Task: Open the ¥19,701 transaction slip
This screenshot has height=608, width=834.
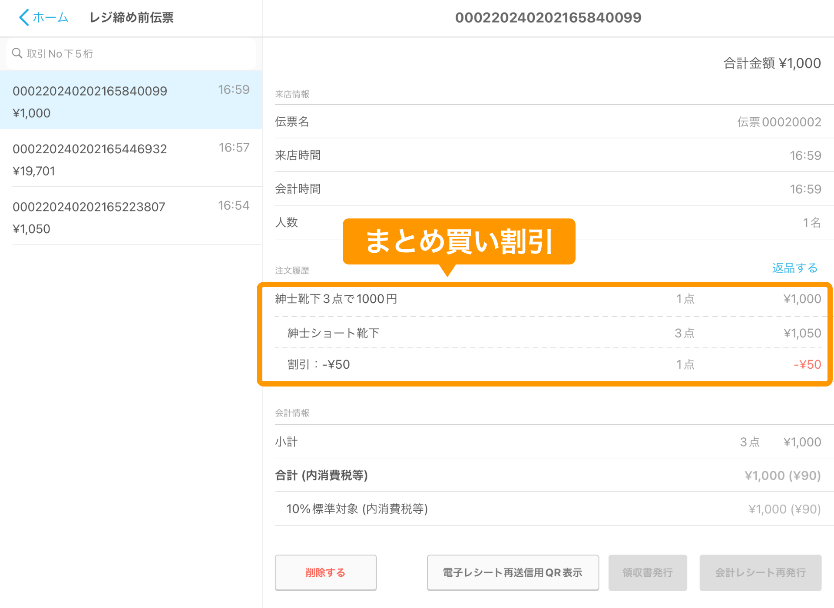Action: (x=130, y=159)
